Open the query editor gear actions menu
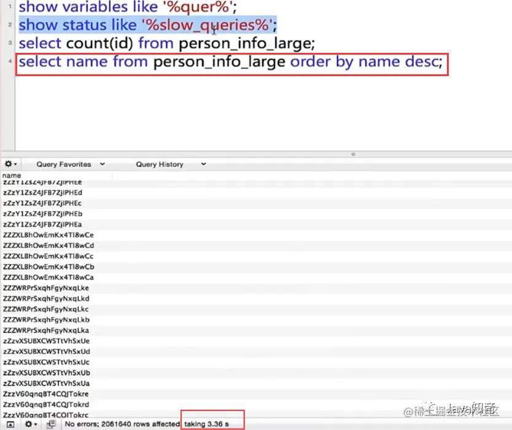The image size is (512, 430). [x=10, y=164]
